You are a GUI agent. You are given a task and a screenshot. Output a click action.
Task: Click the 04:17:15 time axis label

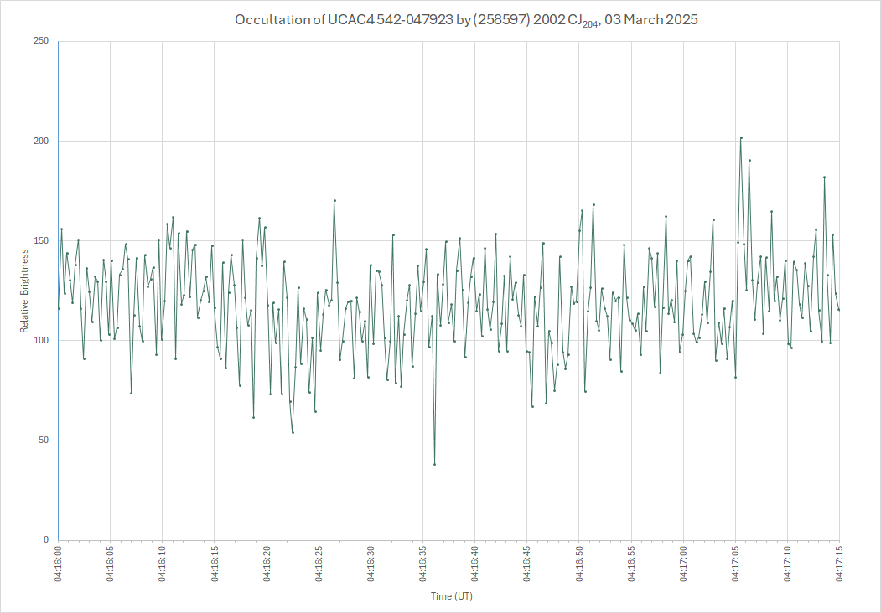click(x=840, y=564)
